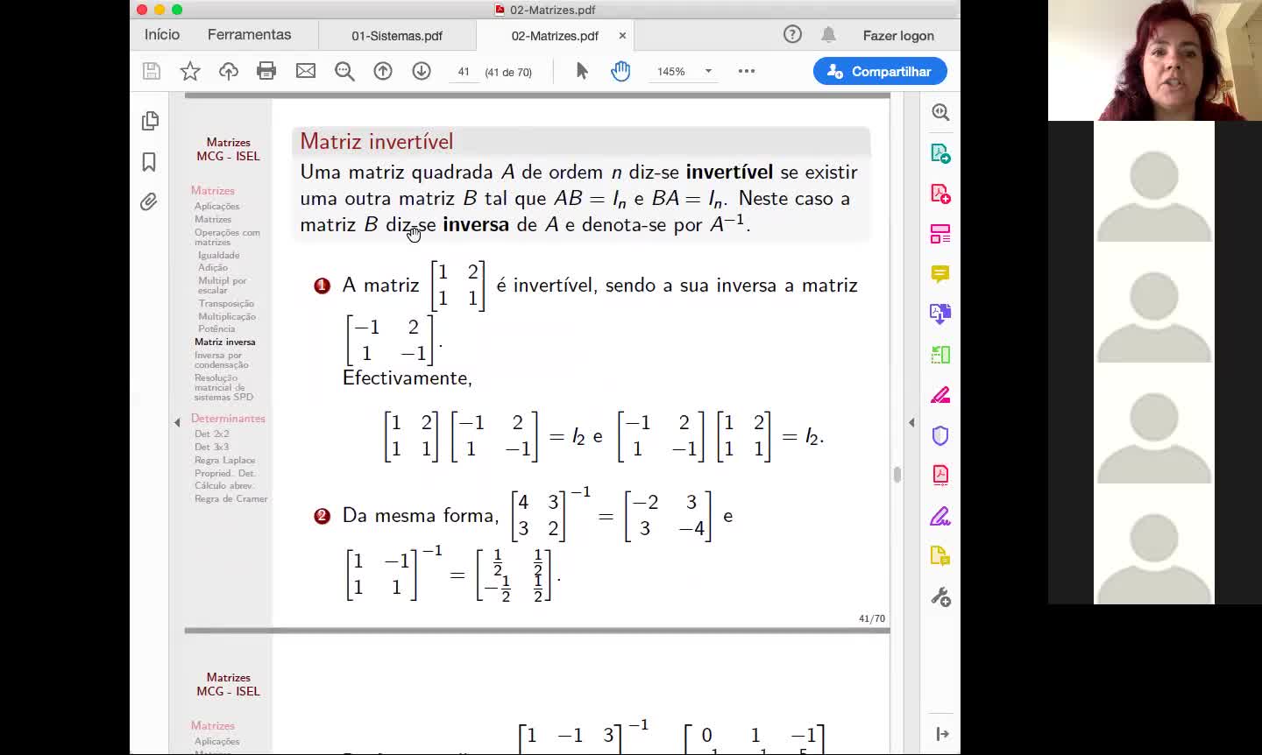
Task: Open the help question mark icon
Action: pos(792,35)
